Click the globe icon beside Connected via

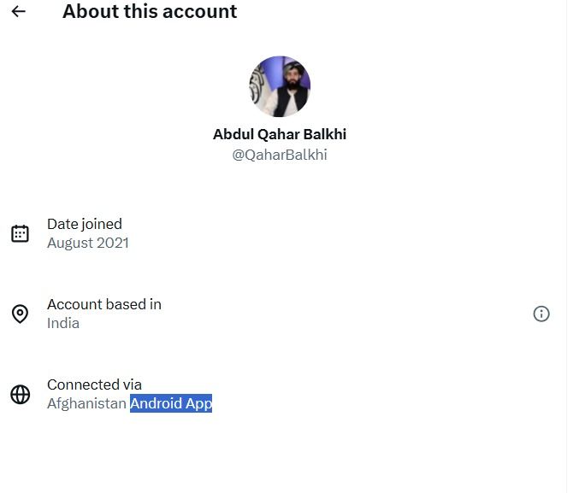[20, 394]
